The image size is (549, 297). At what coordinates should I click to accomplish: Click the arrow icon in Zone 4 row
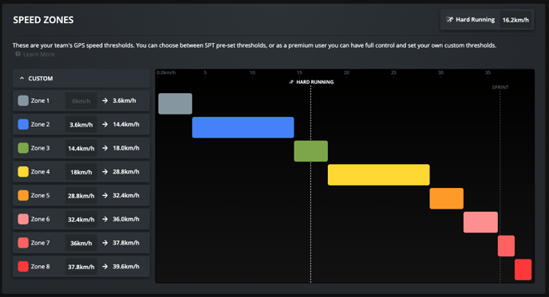pos(105,171)
